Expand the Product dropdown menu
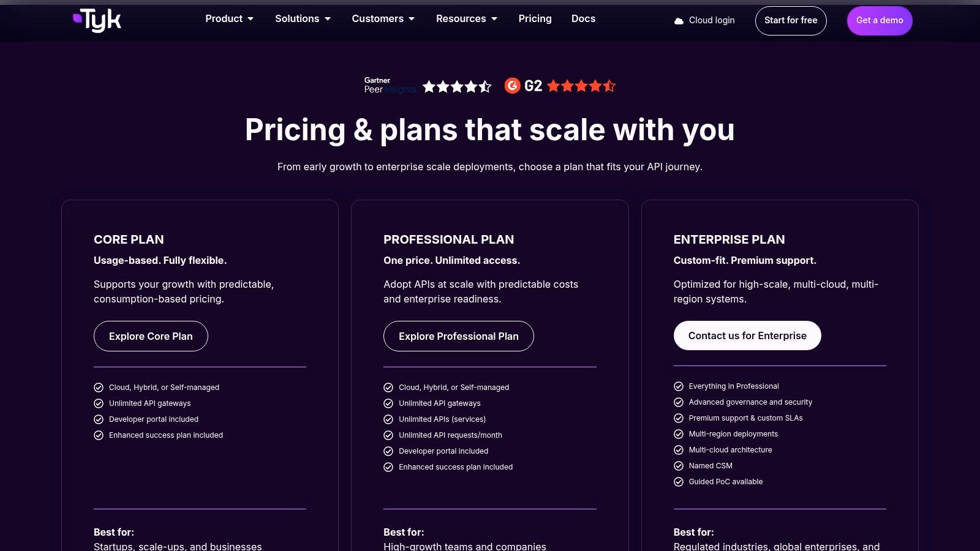The width and height of the screenshot is (980, 551). [229, 18]
